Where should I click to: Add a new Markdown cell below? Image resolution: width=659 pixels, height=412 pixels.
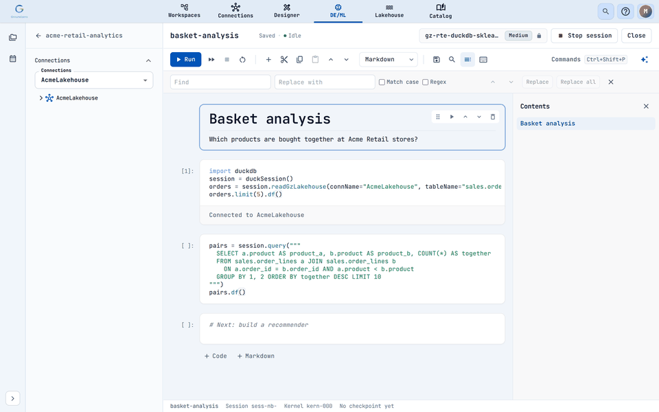[x=256, y=356]
